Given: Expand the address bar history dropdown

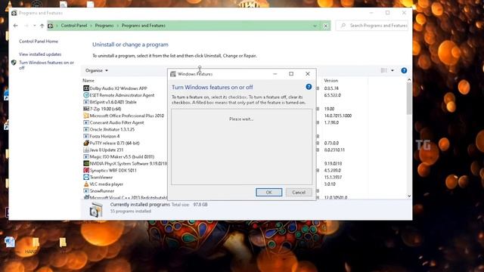Looking at the screenshot, I should (x=315, y=26).
